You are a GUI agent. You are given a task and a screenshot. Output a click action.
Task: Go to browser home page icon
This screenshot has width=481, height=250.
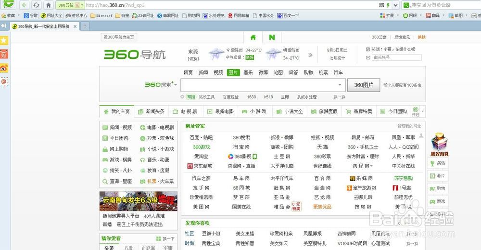click(x=48, y=5)
